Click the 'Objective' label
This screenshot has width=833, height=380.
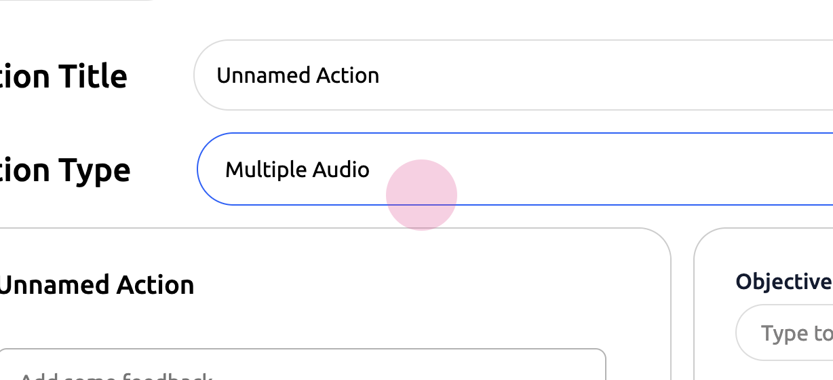tap(783, 282)
